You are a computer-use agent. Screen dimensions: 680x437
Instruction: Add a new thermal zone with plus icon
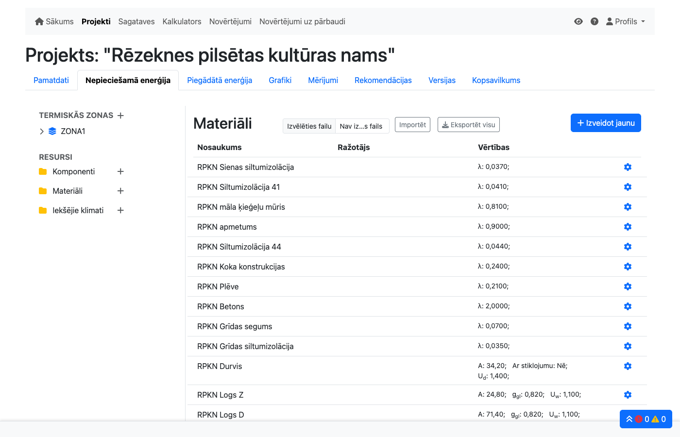(120, 116)
